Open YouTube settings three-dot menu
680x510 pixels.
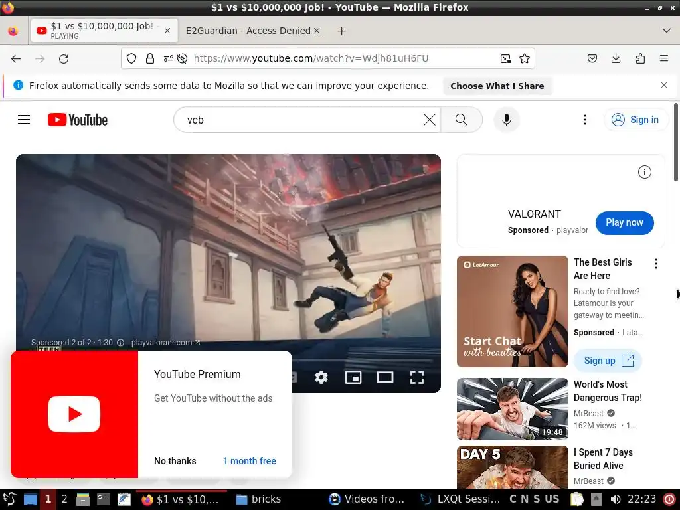tap(584, 120)
